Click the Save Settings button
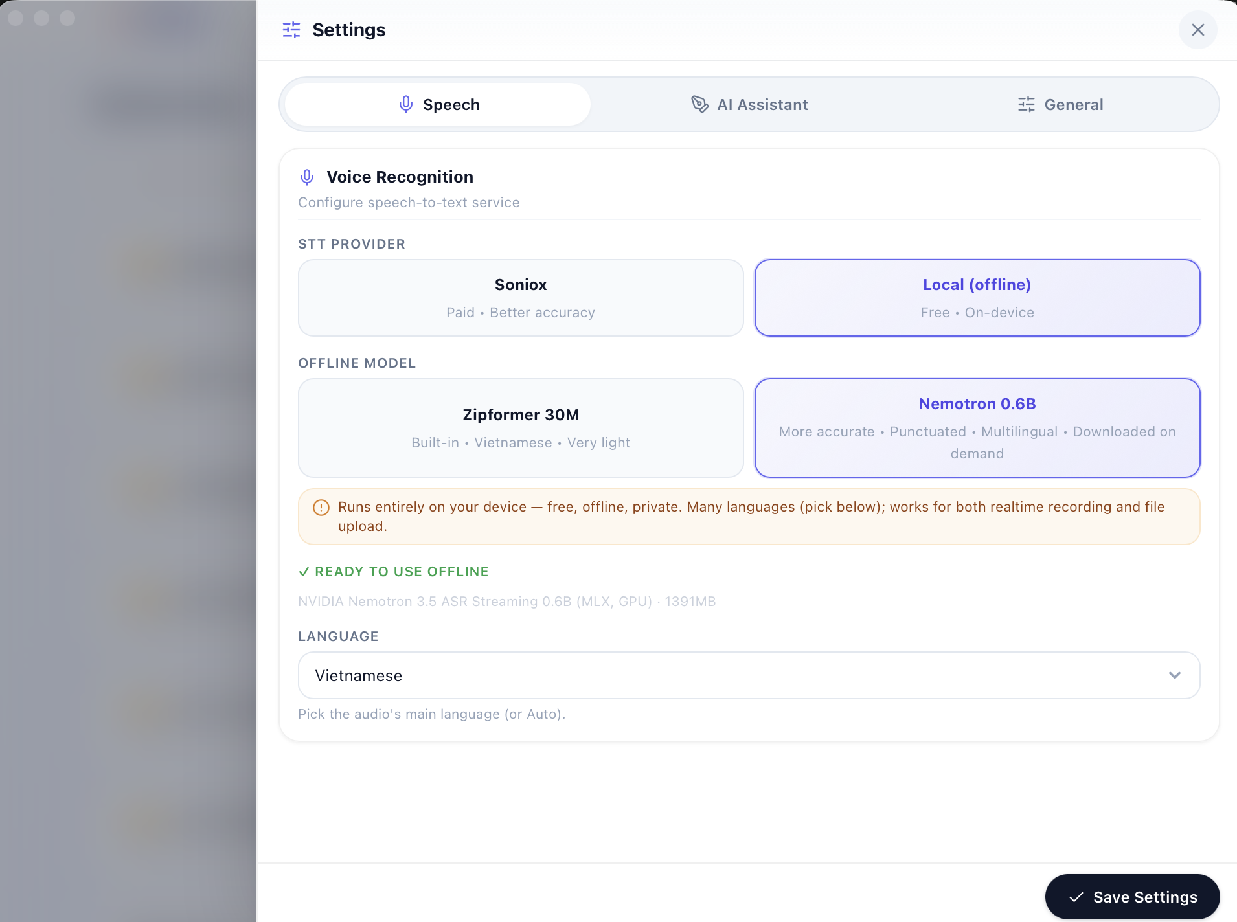This screenshot has width=1237, height=922. pos(1132,897)
